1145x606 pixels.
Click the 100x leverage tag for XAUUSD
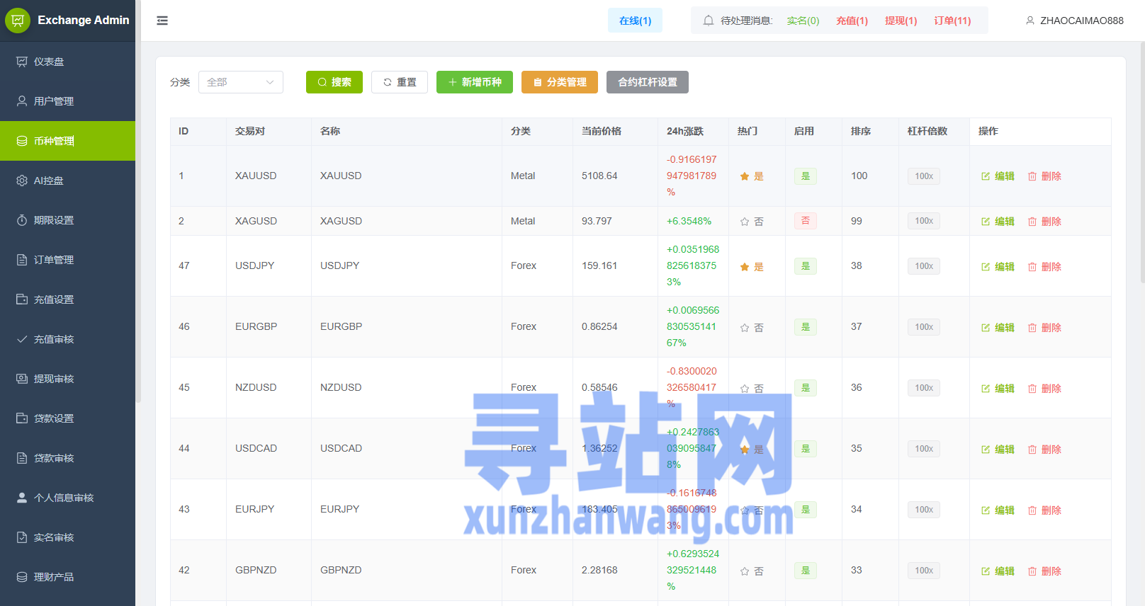924,176
